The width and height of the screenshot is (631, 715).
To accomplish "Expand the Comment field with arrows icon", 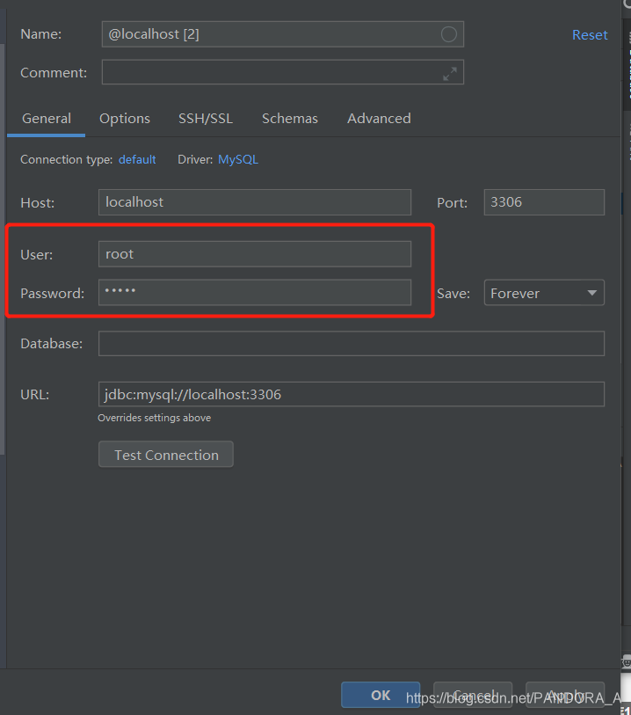I will coord(450,73).
